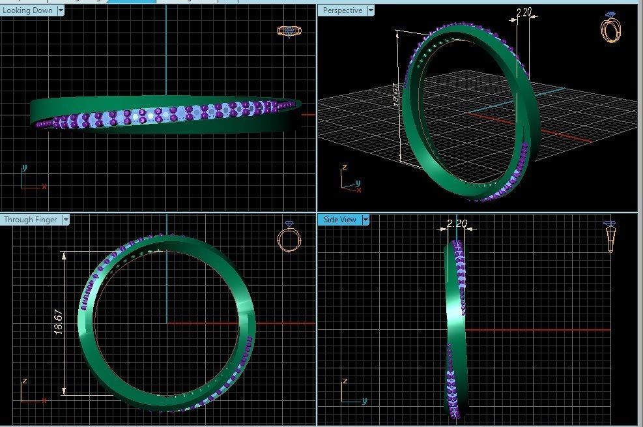Click the ring orientation icon in Perspective view

point(610,27)
